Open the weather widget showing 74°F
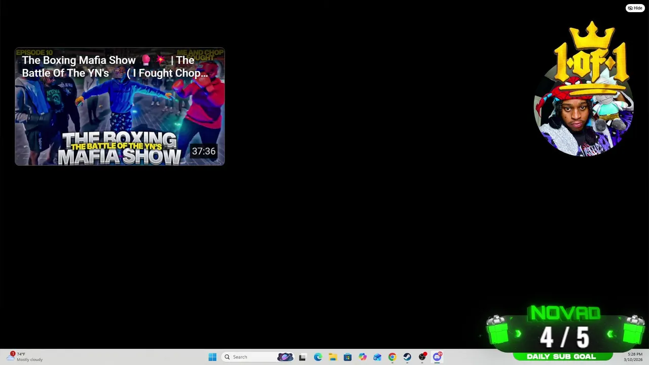 click(x=25, y=357)
